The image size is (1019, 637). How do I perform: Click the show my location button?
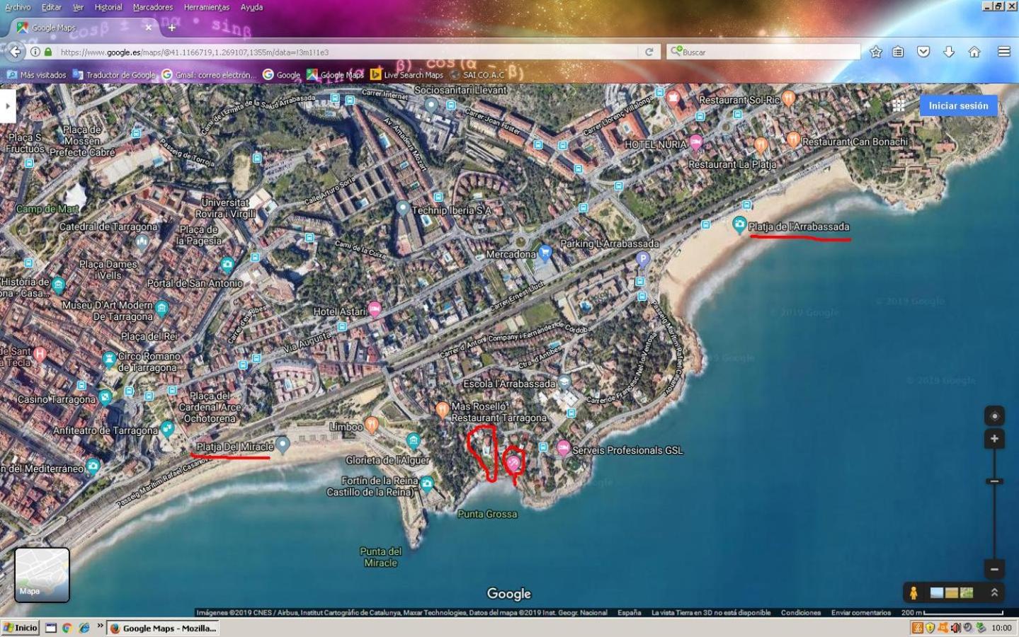tap(994, 415)
